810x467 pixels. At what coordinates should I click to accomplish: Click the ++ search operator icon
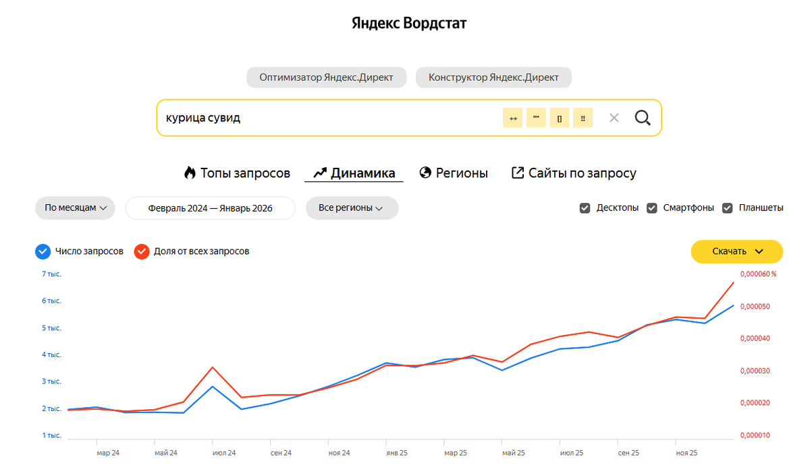tap(513, 117)
